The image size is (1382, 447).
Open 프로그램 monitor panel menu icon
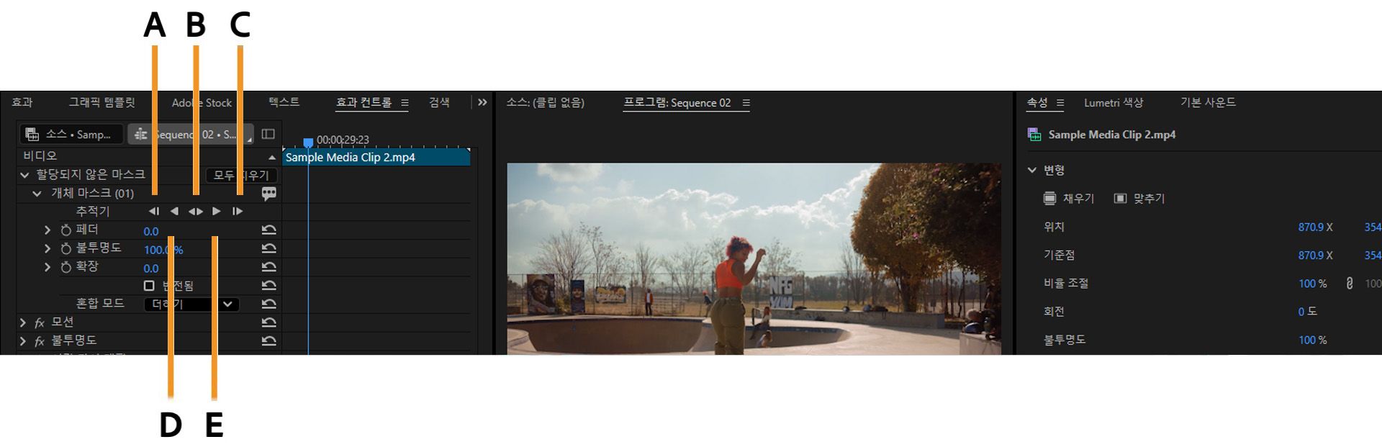[x=746, y=103]
